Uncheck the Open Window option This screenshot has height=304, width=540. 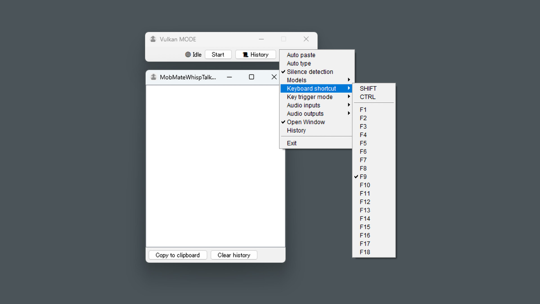(306, 122)
